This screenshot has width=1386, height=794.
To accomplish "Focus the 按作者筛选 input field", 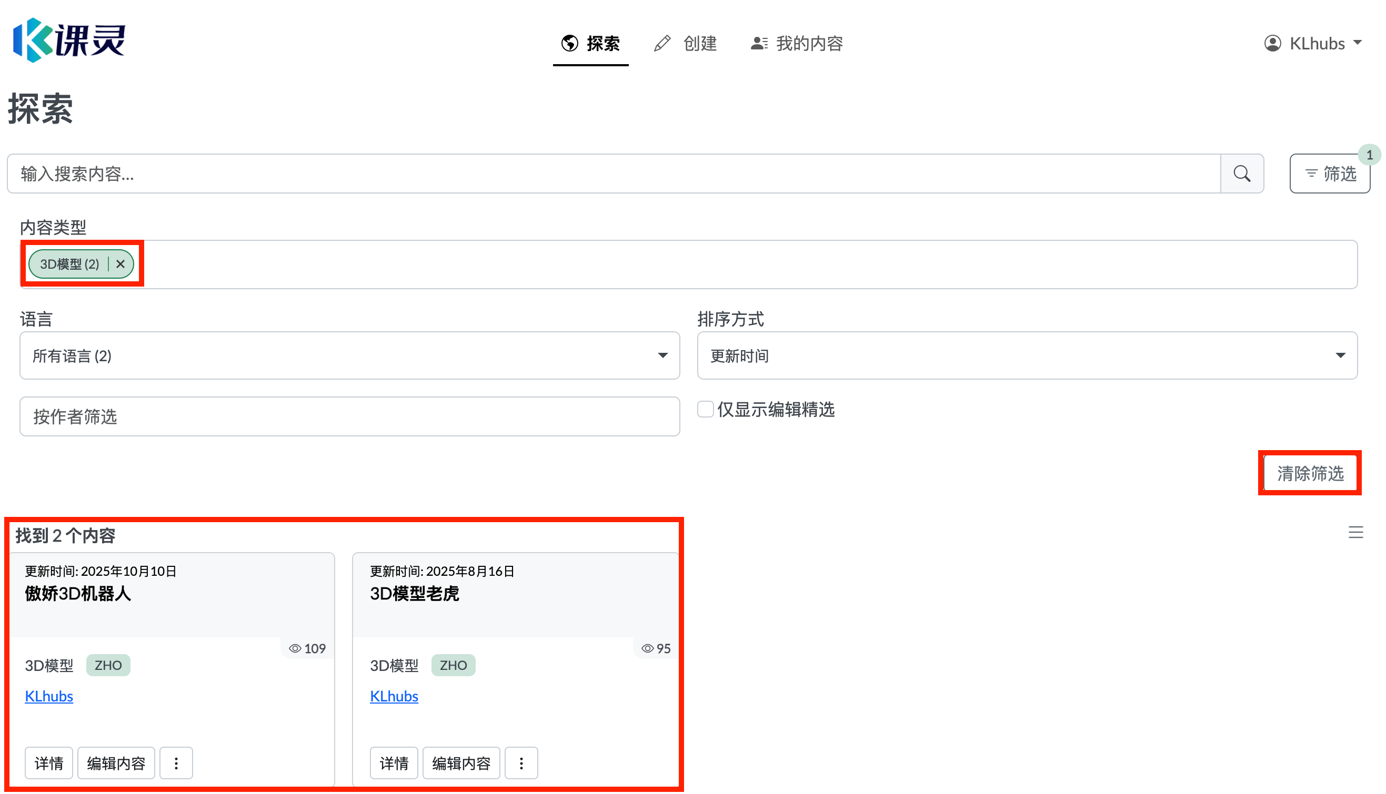I will [x=349, y=416].
